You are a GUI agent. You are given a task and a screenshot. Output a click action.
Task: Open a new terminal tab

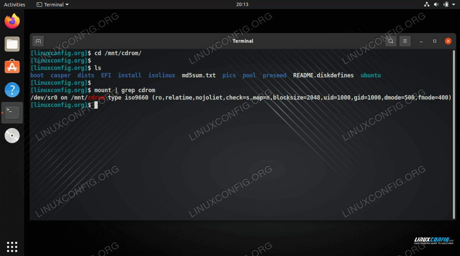pyautogui.click(x=38, y=41)
